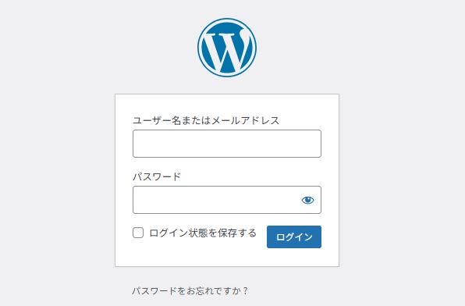Place cursor in username or email box
This screenshot has height=306, width=465.
point(227,144)
